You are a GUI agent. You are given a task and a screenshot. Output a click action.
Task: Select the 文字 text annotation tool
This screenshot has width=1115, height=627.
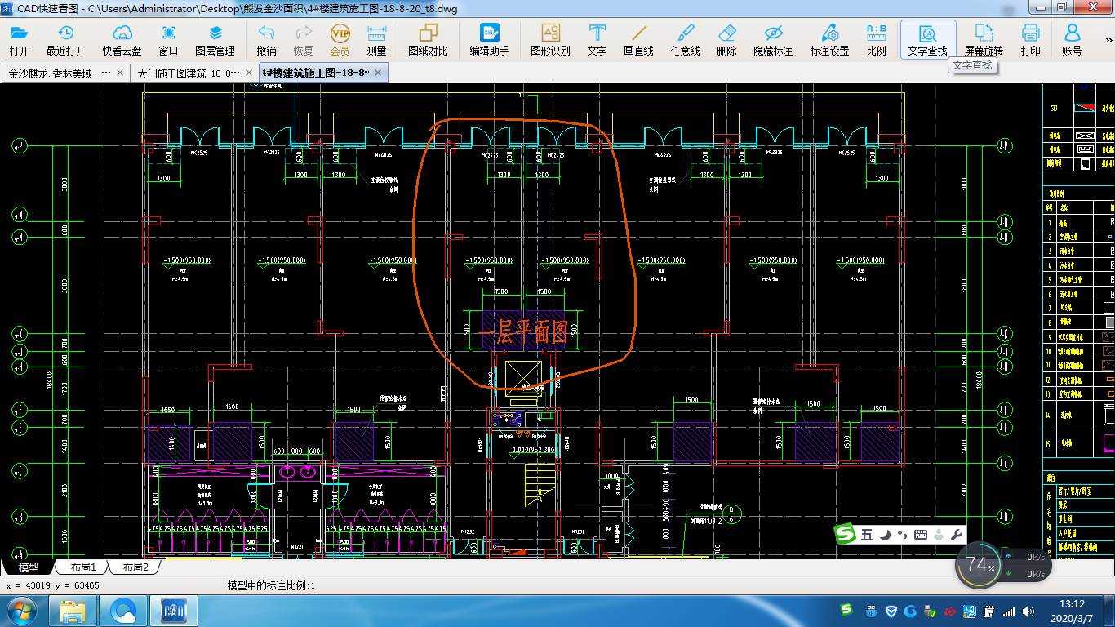[597, 40]
